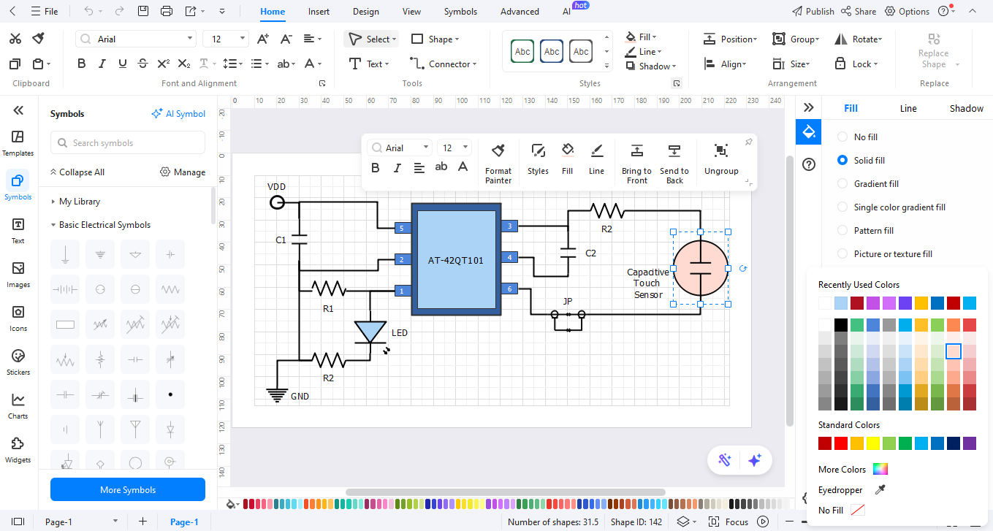Switch to the Shadow tab in right panel
Screen dimensions: 993x531
point(966,108)
